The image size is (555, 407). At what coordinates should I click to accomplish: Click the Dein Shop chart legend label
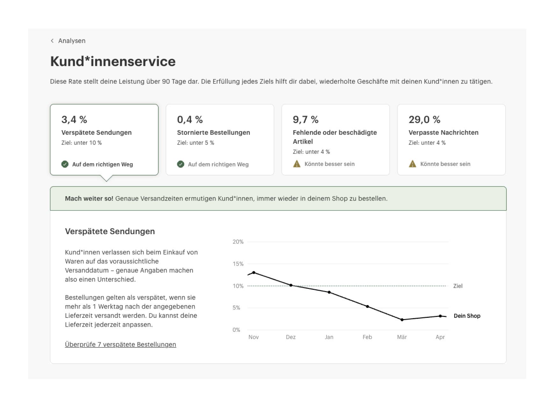(467, 316)
